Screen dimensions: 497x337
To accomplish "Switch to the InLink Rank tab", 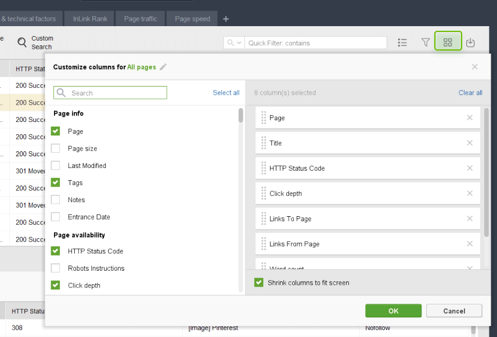I will pos(90,19).
